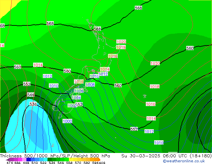This screenshot has width=212, height=164.
Task: Click the legend value 606
Action: 102,163
